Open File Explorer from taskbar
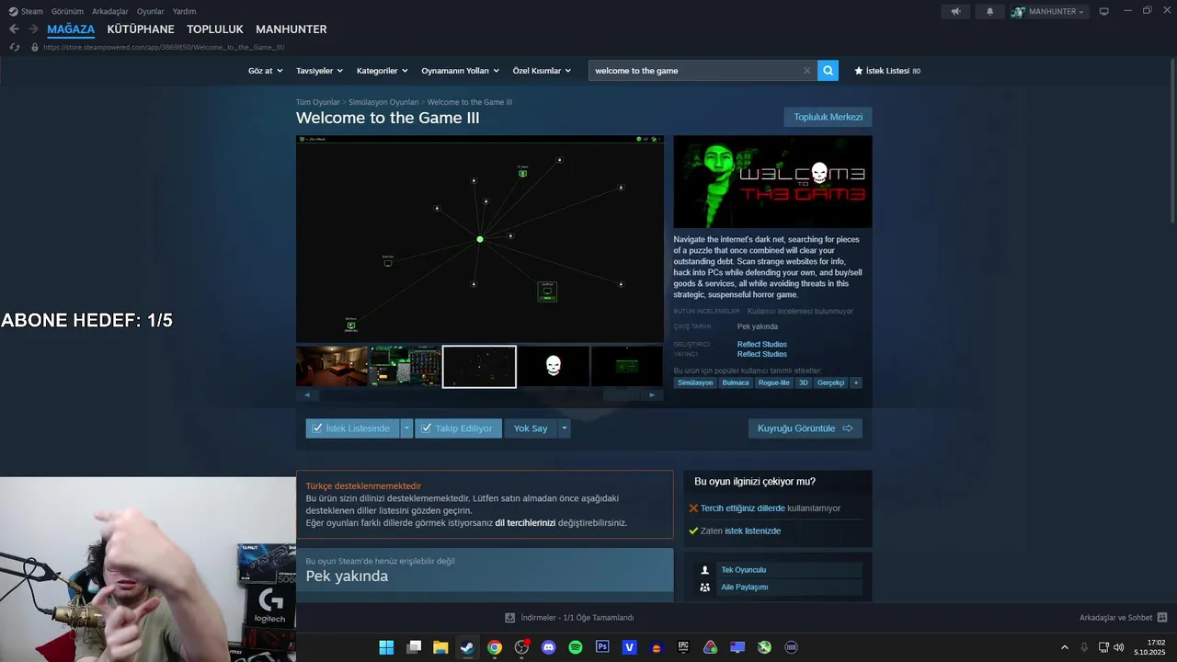This screenshot has width=1177, height=662. [x=440, y=647]
